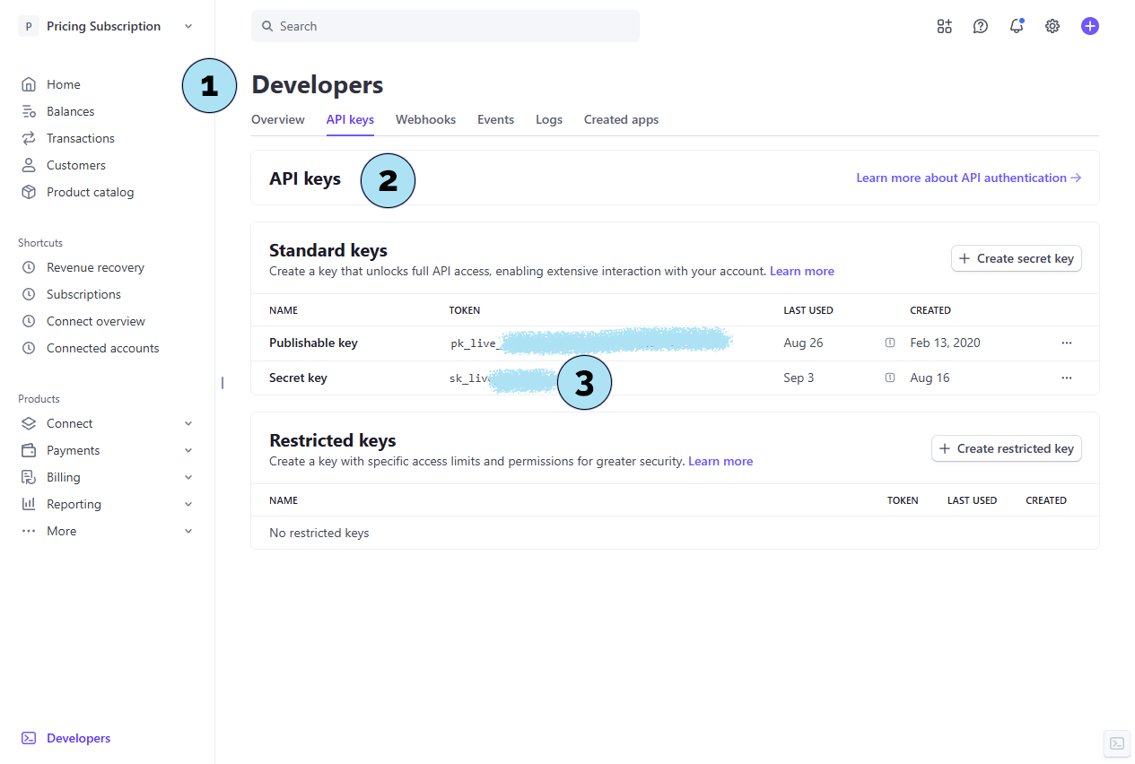Switch to the Logs tab
This screenshot has width=1135, height=764.
point(549,119)
